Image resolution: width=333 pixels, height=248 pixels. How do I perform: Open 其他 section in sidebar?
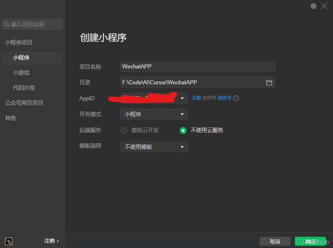(10, 118)
